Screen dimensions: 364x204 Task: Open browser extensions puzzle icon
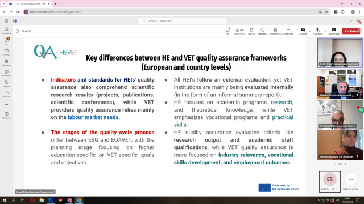342,12
